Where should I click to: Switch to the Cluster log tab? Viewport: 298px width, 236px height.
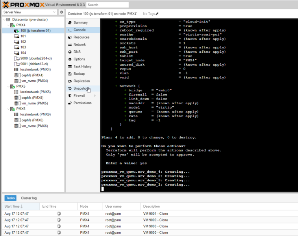coord(29,198)
